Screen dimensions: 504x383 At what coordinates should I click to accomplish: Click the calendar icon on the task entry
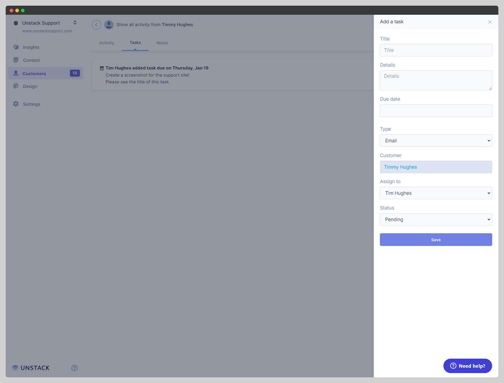click(102, 68)
